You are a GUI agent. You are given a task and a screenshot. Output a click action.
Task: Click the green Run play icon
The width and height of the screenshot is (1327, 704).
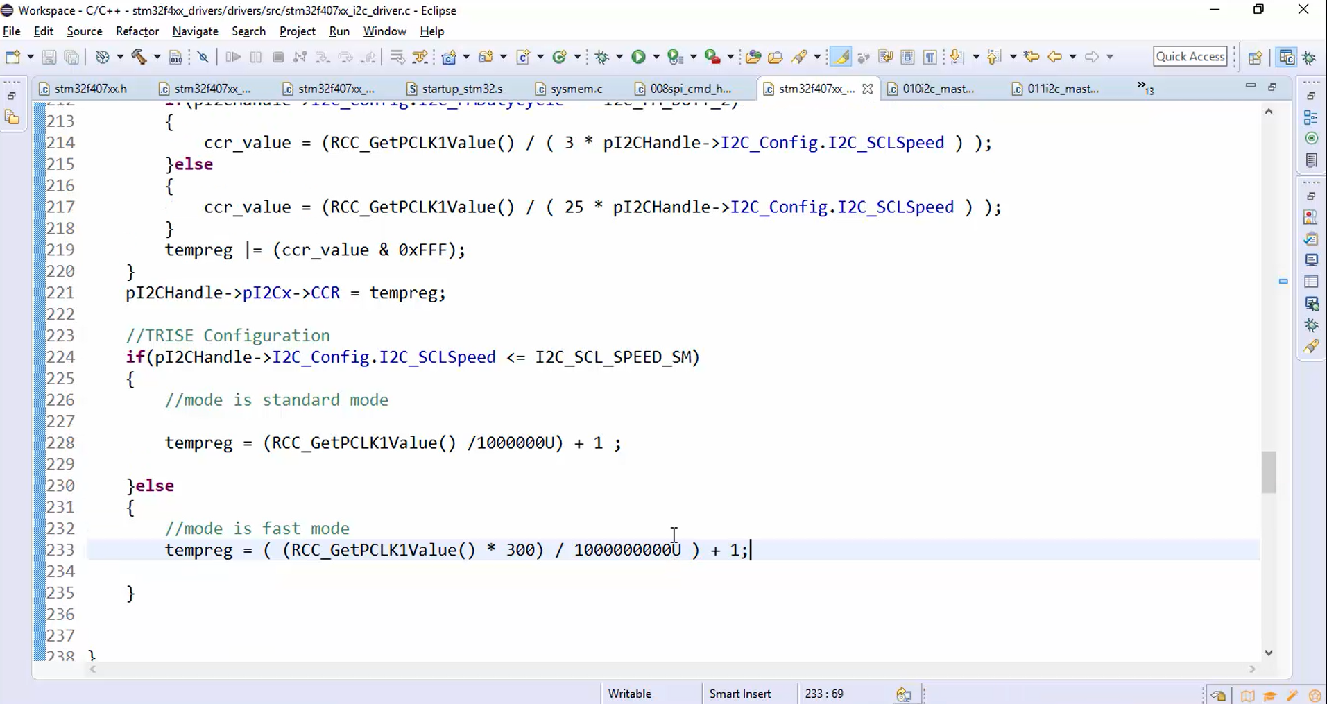click(x=638, y=57)
